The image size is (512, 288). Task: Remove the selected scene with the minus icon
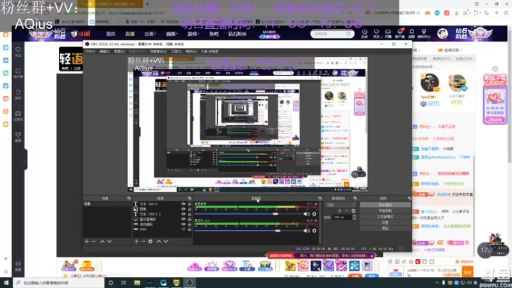(94, 241)
